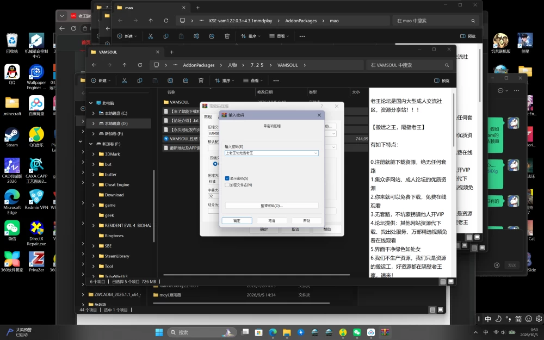Image resolution: width=544 pixels, height=340 pixels.
Task: Go up one level in mao window
Action: coord(151,21)
